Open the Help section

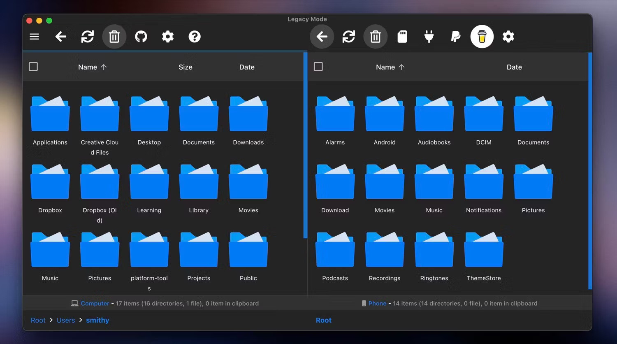coord(195,36)
